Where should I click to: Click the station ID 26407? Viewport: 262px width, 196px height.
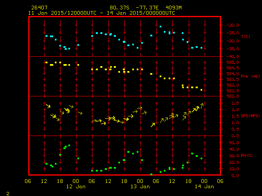coord(39,8)
